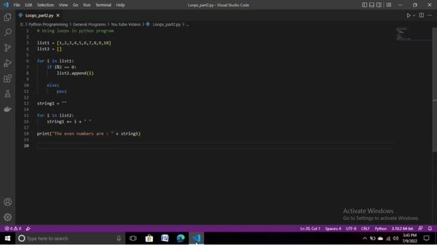This screenshot has width=437, height=245.
Task: Select language mode Python in status bar
Action: coord(381,229)
